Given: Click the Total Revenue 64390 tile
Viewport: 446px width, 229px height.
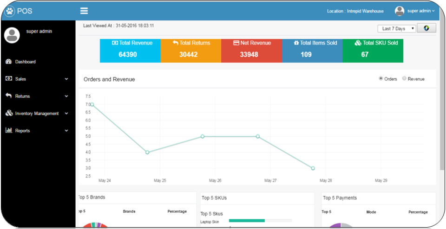Looking at the screenshot, I should pyautogui.click(x=130, y=51).
